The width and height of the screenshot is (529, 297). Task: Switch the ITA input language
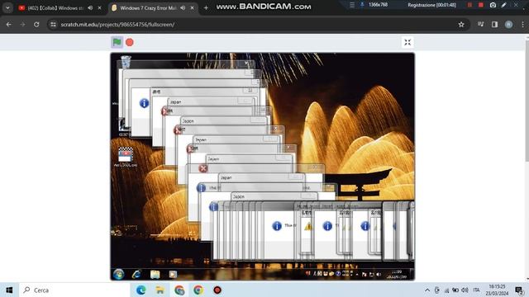tap(476, 290)
